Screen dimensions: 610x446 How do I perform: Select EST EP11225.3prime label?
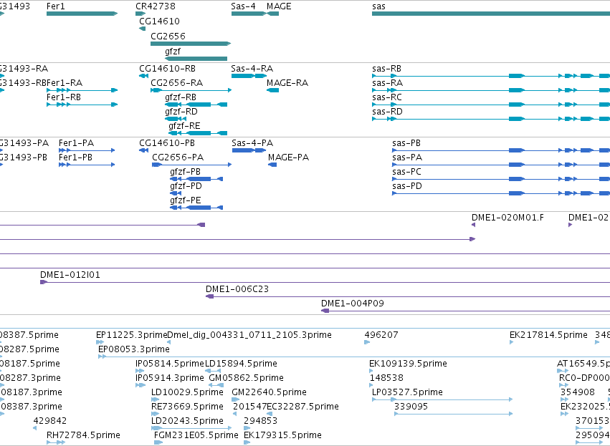pyautogui.click(x=131, y=335)
